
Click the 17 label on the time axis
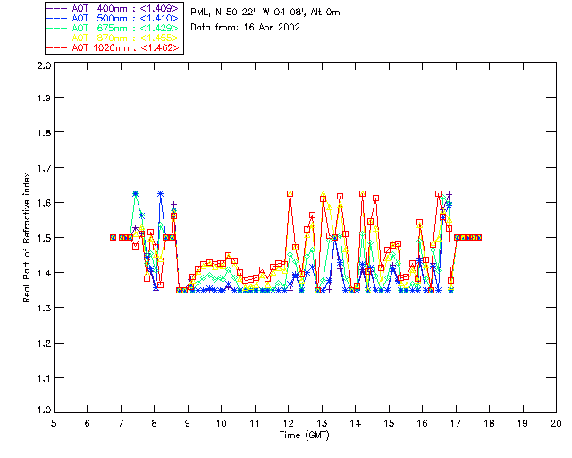[456, 423]
